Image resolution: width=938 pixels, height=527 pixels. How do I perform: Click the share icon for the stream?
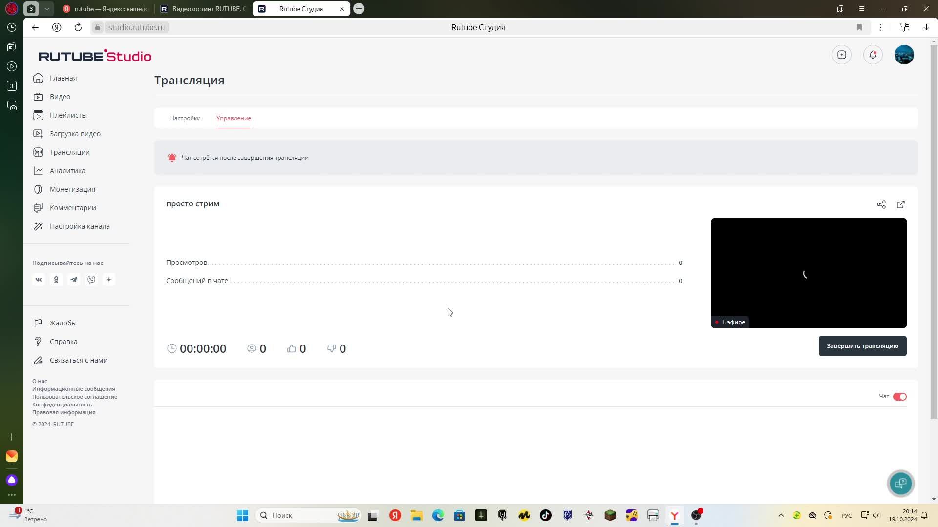point(881,204)
